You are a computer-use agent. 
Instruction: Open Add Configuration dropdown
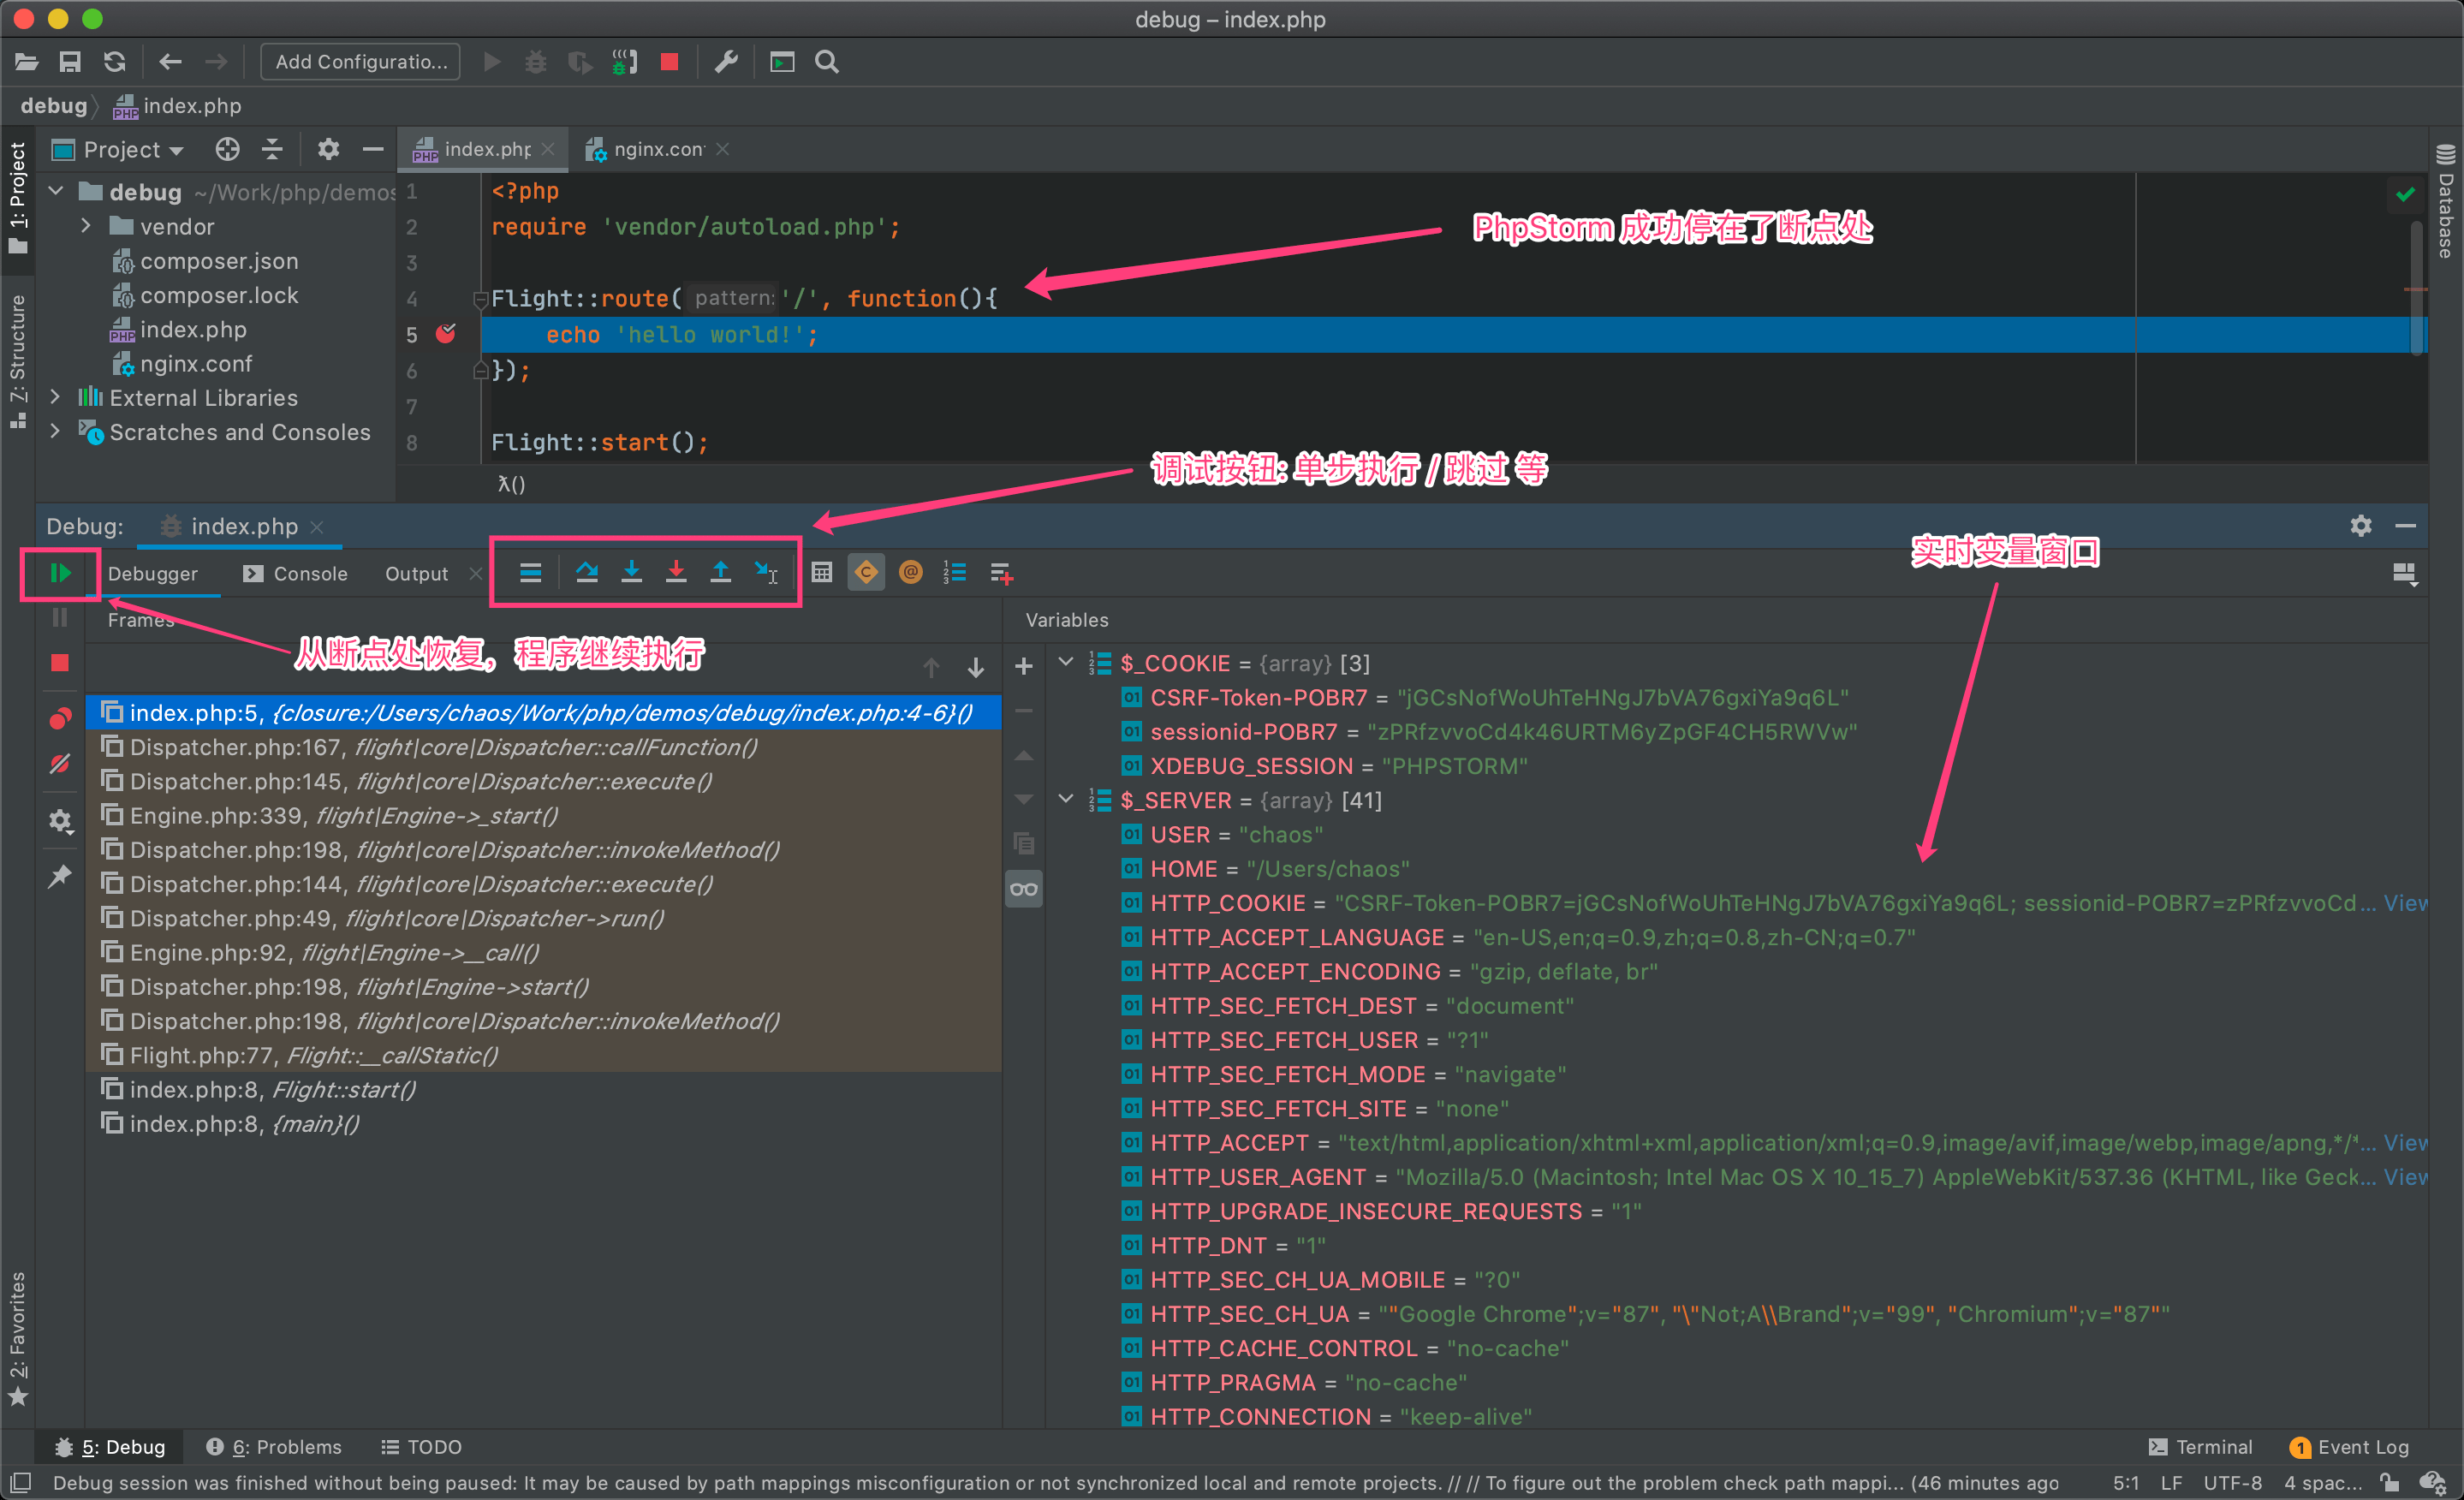[x=361, y=62]
